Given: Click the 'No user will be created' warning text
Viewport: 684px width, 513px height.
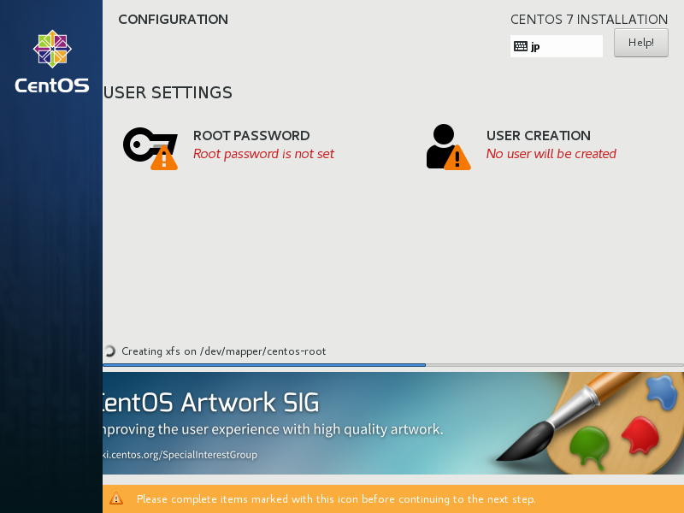Looking at the screenshot, I should (x=551, y=154).
